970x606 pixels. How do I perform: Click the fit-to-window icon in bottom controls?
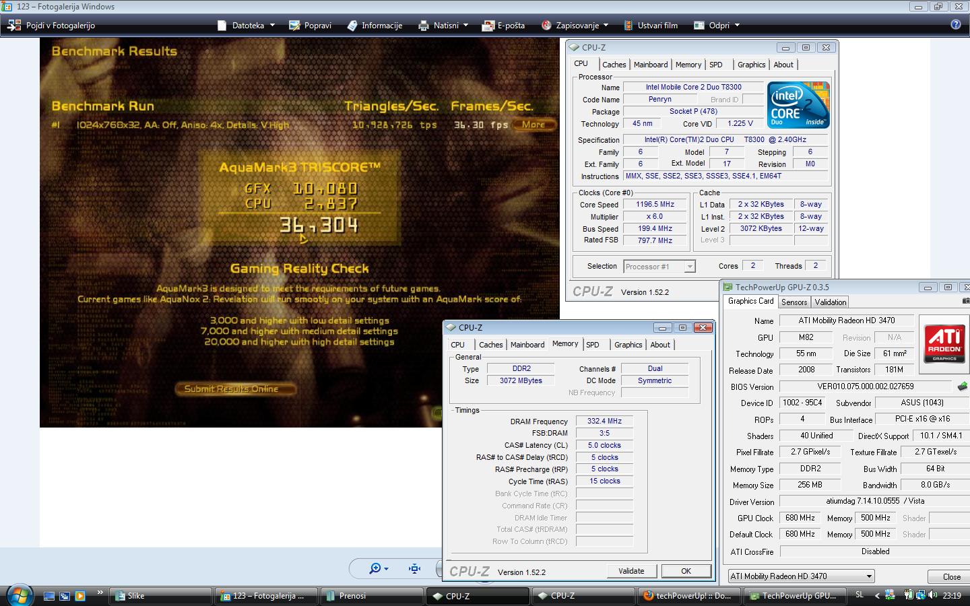point(415,569)
